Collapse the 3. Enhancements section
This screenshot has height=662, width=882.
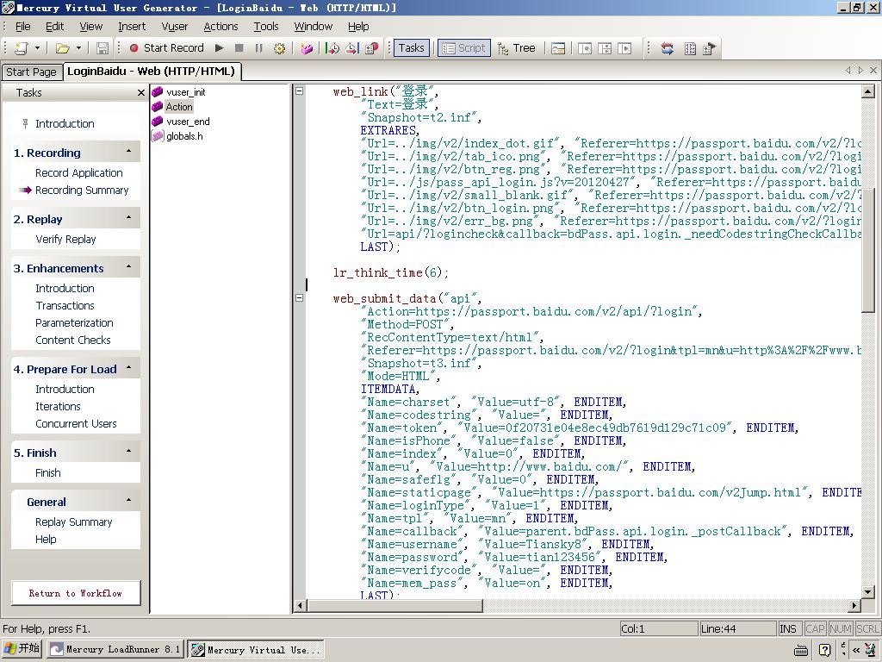(x=129, y=267)
